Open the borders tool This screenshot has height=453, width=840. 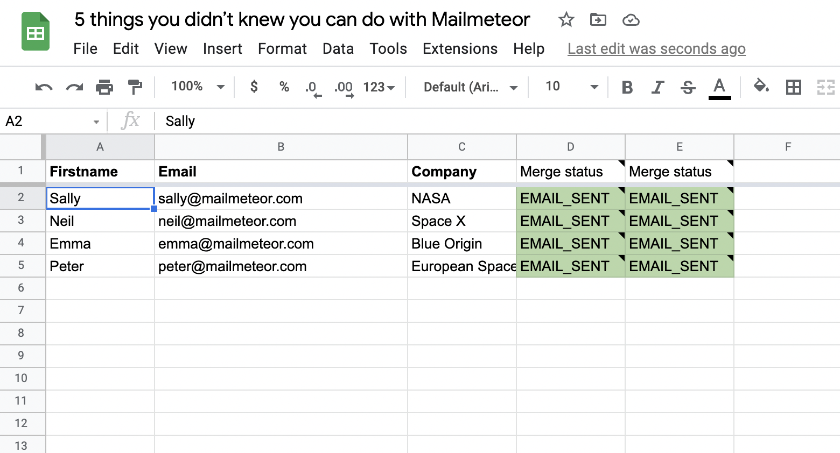[x=793, y=87]
